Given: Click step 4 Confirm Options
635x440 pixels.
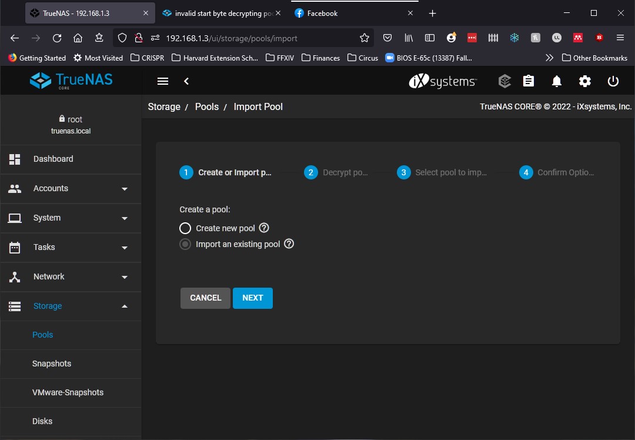Looking at the screenshot, I should tap(557, 172).
